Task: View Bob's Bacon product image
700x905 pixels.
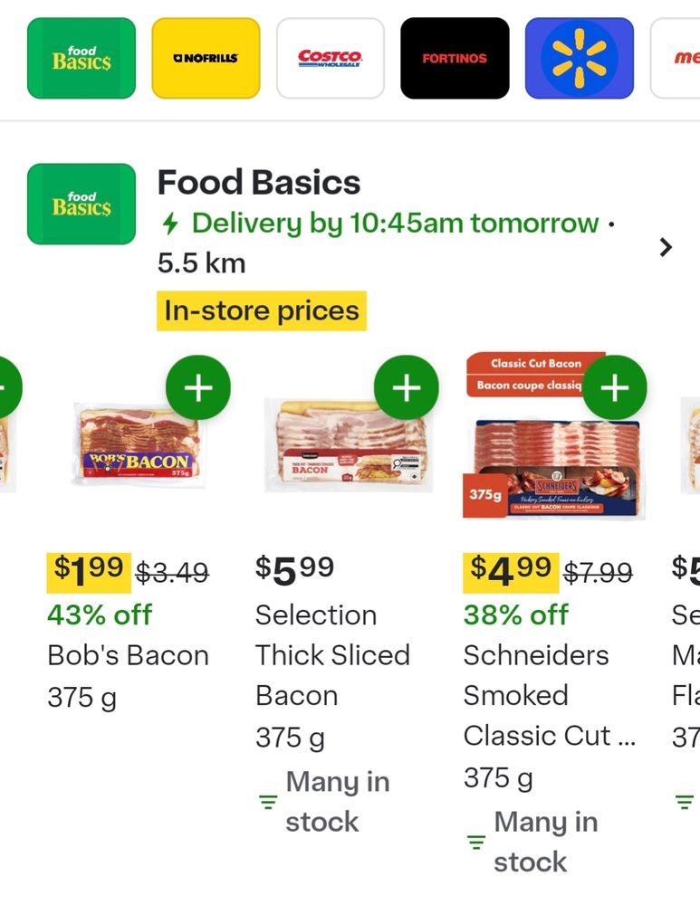Action: click(x=136, y=448)
